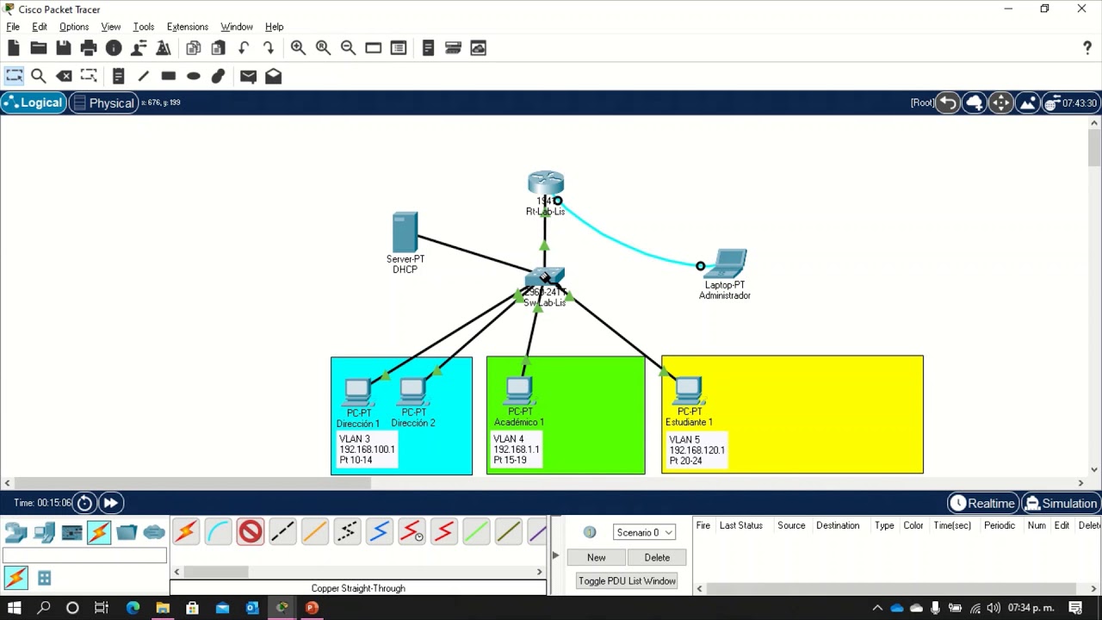
Task: Paste using the clipboard Paste icon
Action: click(x=219, y=48)
